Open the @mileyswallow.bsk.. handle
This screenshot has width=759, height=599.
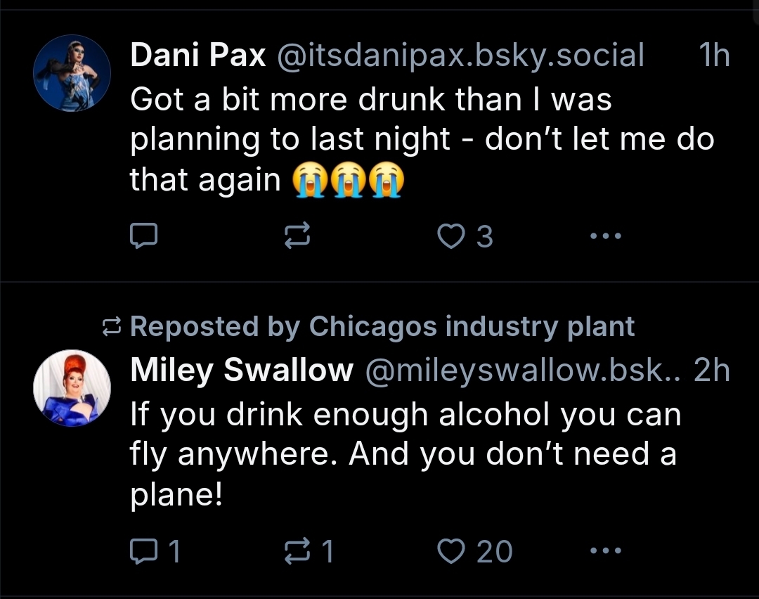pyautogui.click(x=521, y=371)
